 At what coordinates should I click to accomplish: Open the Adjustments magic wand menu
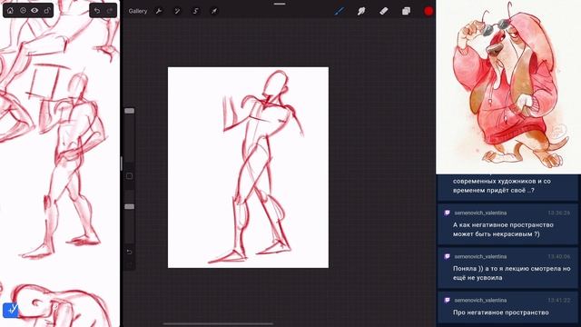(x=177, y=11)
